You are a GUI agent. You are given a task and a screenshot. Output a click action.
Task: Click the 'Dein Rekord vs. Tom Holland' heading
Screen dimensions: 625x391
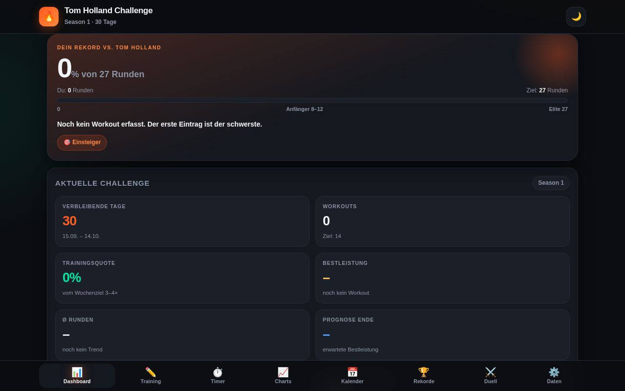109,47
